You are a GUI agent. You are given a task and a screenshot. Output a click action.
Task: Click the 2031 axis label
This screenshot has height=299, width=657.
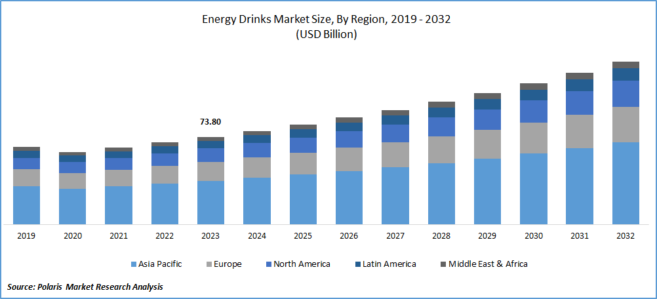[x=580, y=236]
